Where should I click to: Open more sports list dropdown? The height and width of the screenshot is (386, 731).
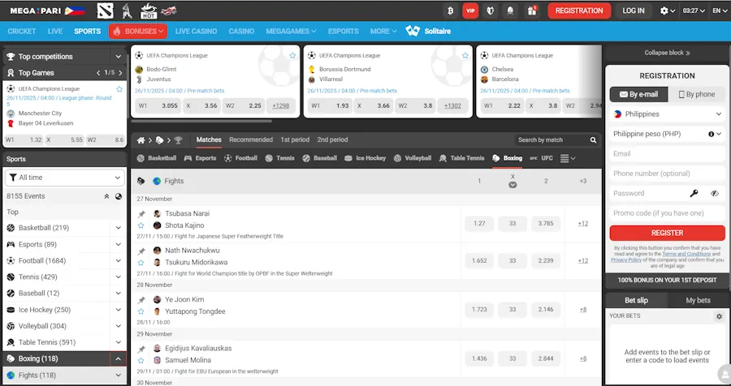568,158
